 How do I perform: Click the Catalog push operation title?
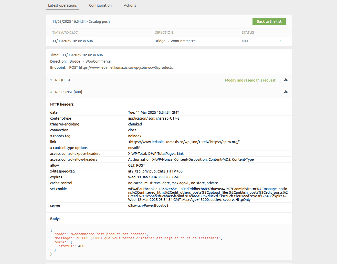(x=81, y=21)
